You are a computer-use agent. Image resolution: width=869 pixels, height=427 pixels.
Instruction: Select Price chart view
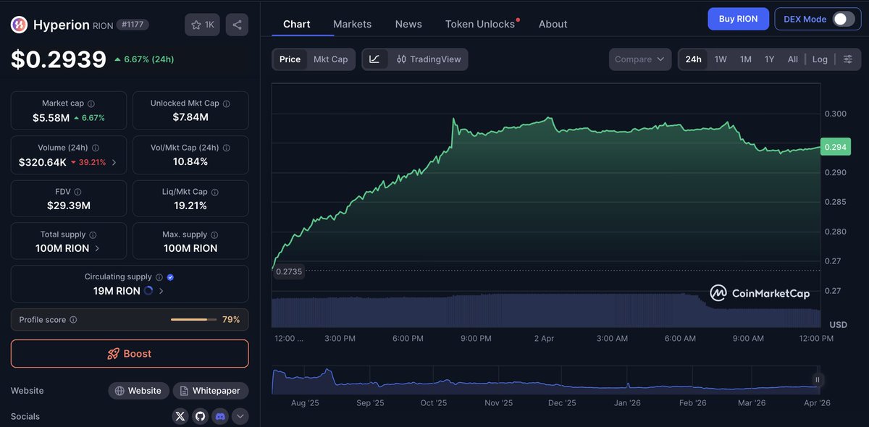tap(290, 59)
